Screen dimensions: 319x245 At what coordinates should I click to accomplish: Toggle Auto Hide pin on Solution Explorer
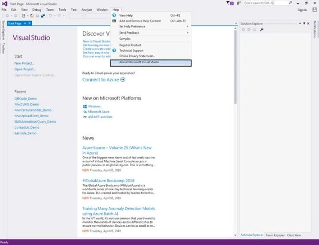coord(304,24)
